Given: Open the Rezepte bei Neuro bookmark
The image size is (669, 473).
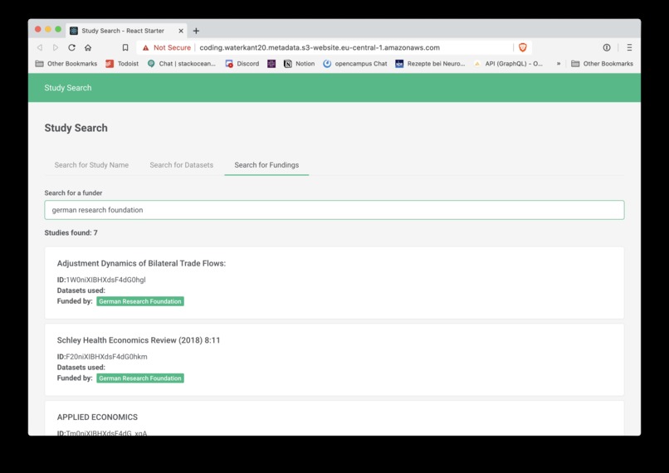Looking at the screenshot, I should pos(430,64).
